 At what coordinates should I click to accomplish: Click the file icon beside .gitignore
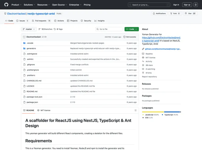[x=24, y=64]
